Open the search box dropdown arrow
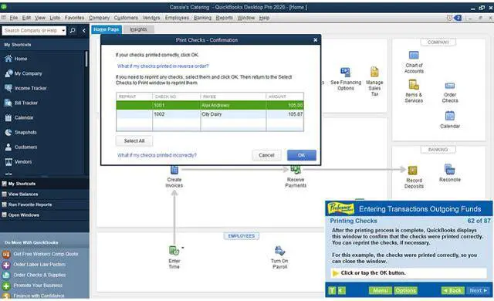The width and height of the screenshot is (494, 301). tap(63, 31)
